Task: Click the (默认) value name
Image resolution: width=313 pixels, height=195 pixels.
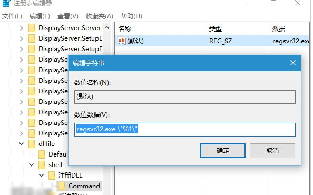Action: [135, 41]
